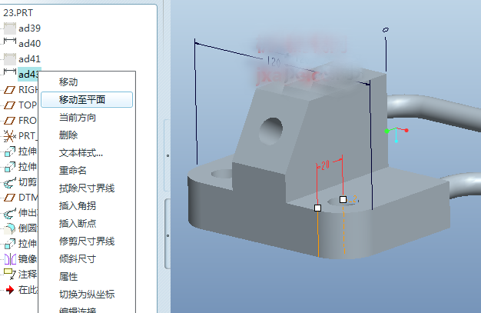Select the 23.PRT root node
This screenshot has height=313, width=481.
click(18, 12)
